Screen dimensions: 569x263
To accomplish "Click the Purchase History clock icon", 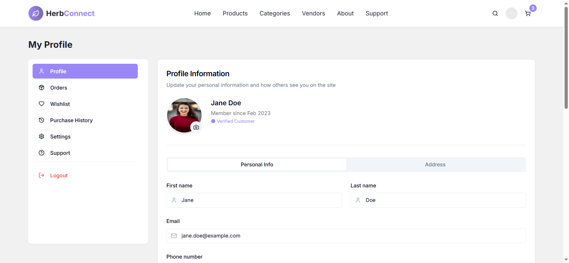I will coord(41,120).
